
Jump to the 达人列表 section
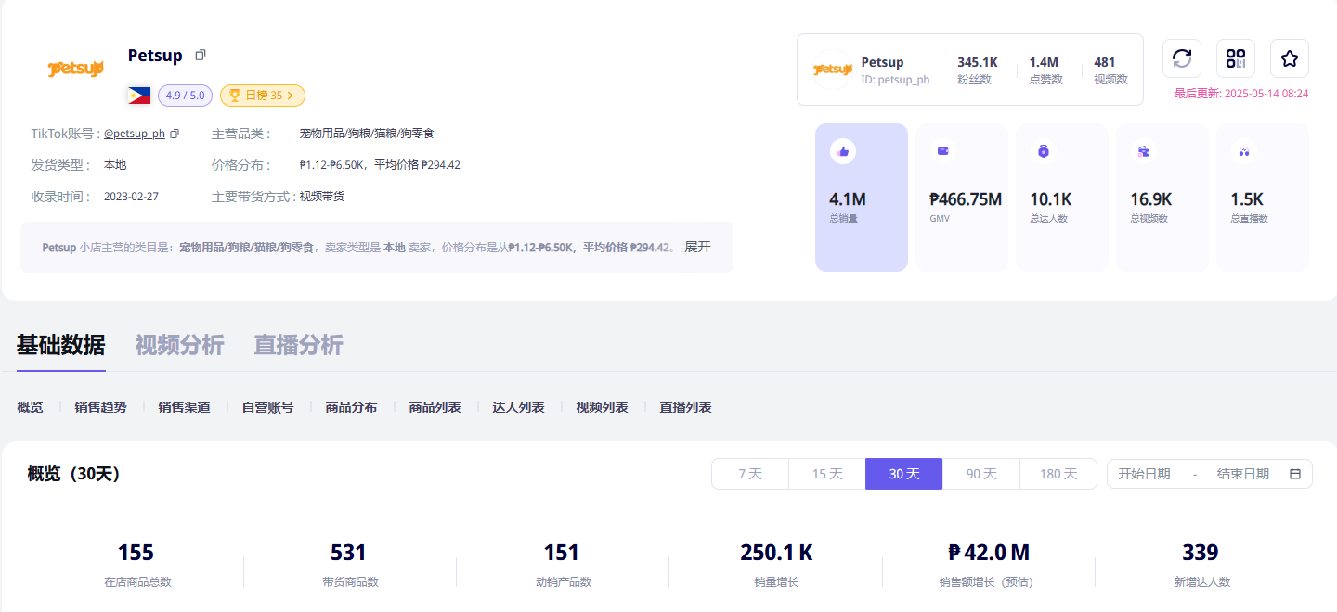click(x=518, y=407)
